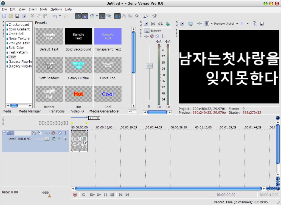Open project Properties icon in main toolbar
This screenshot has height=205, width=281.
point(24,16)
